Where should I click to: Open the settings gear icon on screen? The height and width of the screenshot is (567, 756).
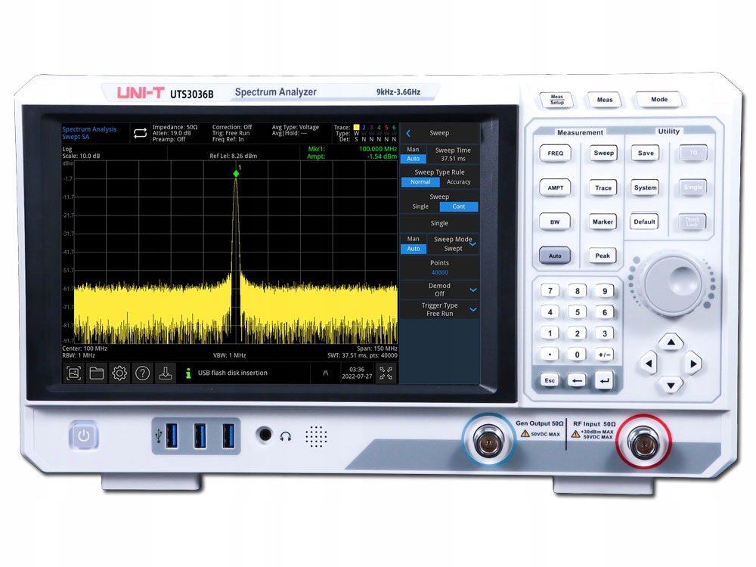coord(119,373)
